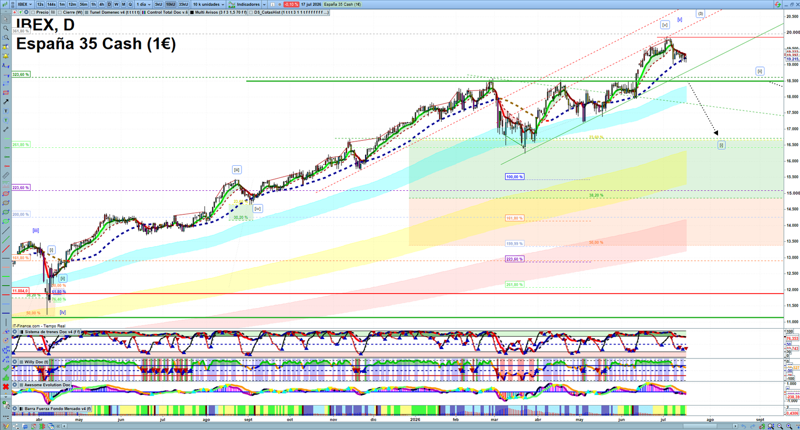Screen dimensions: 800x430
Task: Select the Q quarterly timeframe
Action: 130,4
